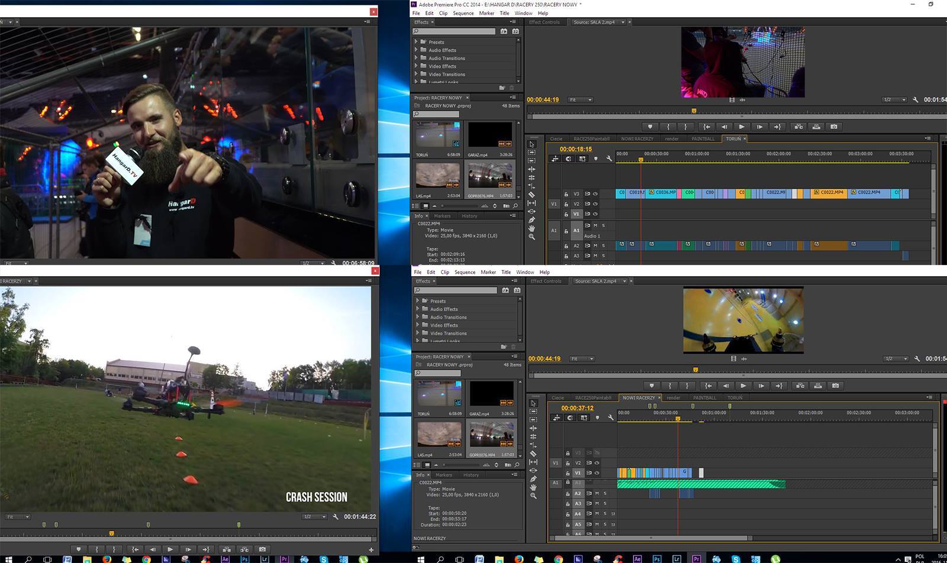Toggle V2 eye in upper Premiere timeline

595,204
